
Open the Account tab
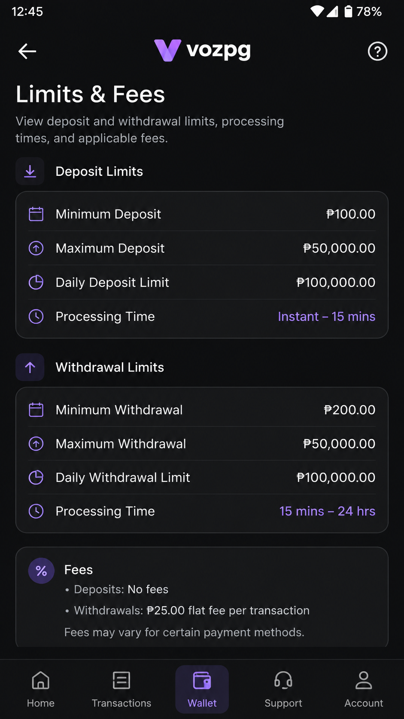coord(364,689)
